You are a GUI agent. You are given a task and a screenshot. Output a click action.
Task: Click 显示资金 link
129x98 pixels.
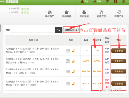click(x=25, y=13)
